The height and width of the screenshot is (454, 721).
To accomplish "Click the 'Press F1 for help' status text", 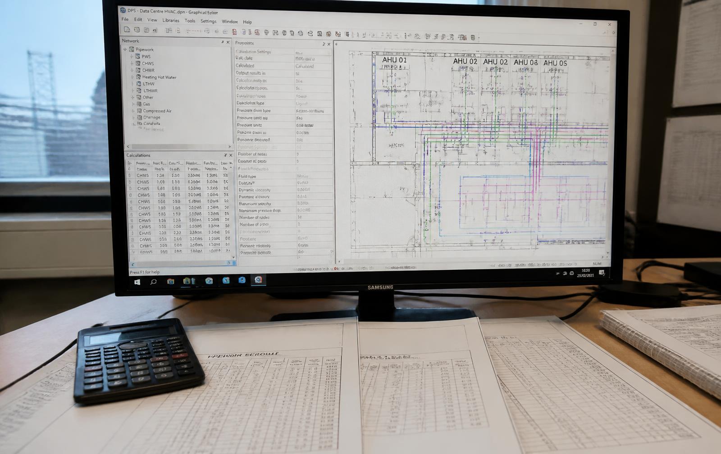I will click(145, 272).
